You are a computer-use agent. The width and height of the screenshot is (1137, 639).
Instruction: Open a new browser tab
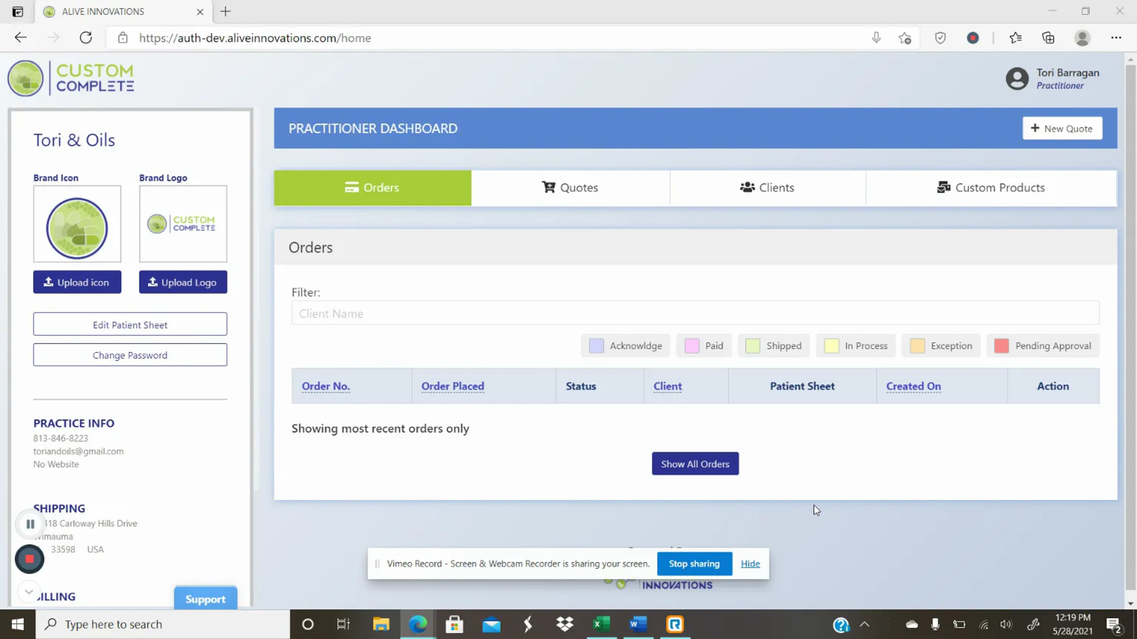coord(226,11)
